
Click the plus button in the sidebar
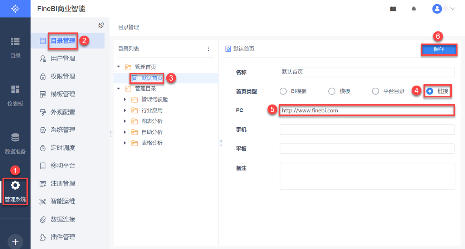[15, 242]
